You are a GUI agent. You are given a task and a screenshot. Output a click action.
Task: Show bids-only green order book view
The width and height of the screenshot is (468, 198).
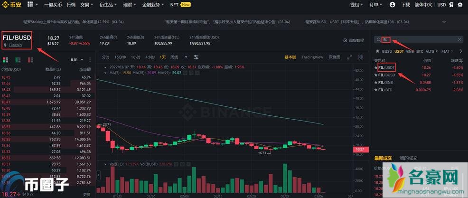coord(18,60)
